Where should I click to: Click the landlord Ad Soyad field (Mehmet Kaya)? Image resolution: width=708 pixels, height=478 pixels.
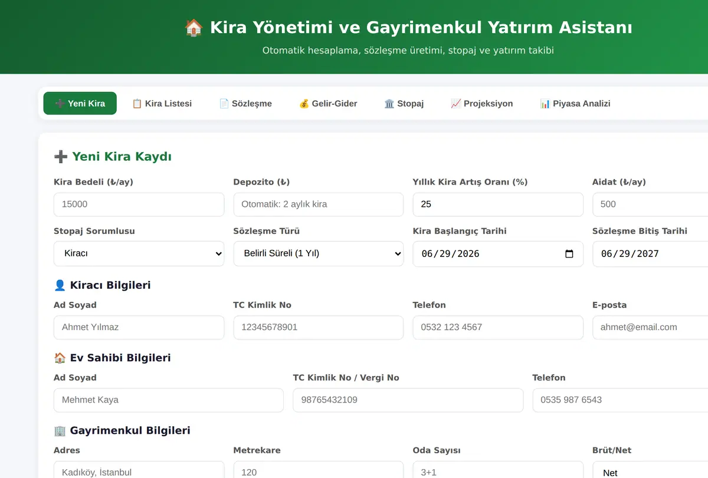click(x=169, y=400)
